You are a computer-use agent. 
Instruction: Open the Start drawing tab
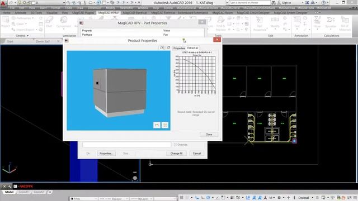[x=10, y=41]
